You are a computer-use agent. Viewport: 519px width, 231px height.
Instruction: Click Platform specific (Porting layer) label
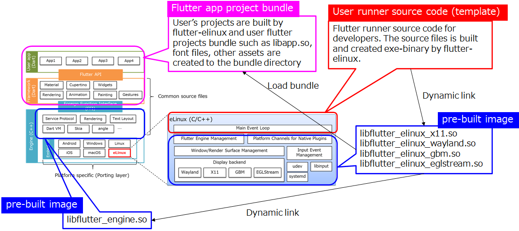point(92,176)
